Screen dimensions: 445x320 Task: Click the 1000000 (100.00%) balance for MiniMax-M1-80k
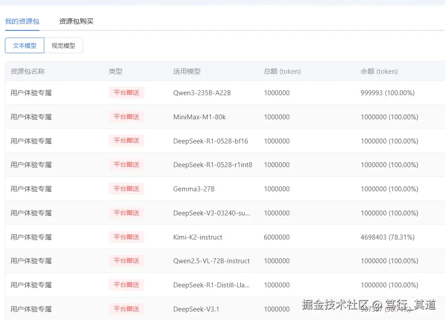pos(390,117)
